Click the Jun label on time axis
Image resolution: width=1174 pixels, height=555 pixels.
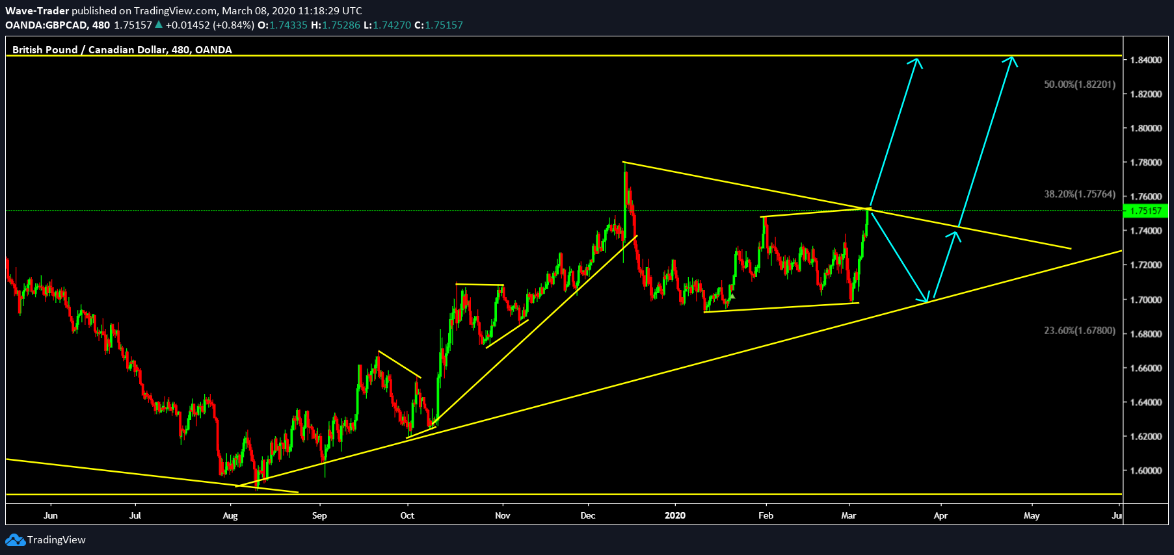51,515
